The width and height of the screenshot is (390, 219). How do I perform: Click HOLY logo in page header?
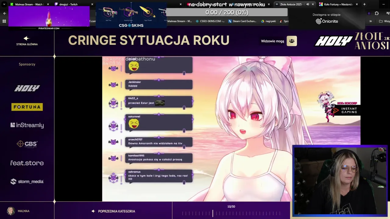pyautogui.click(x=334, y=41)
